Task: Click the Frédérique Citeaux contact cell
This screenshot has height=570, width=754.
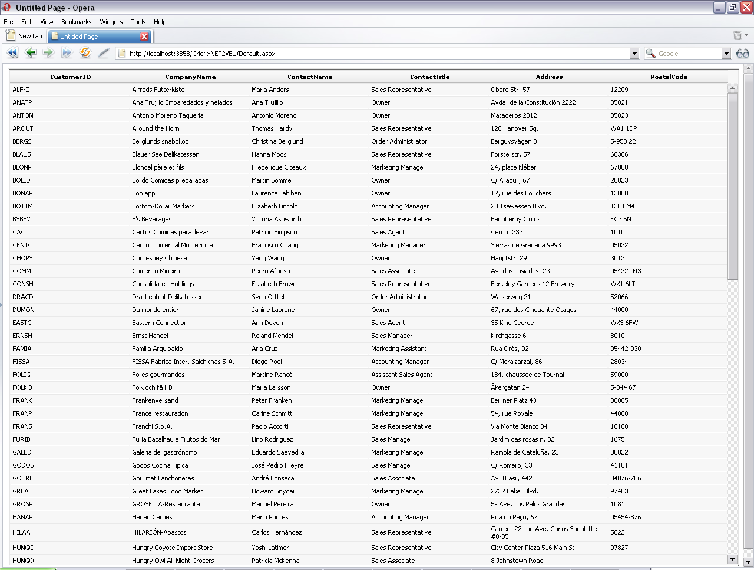Action: tap(279, 167)
